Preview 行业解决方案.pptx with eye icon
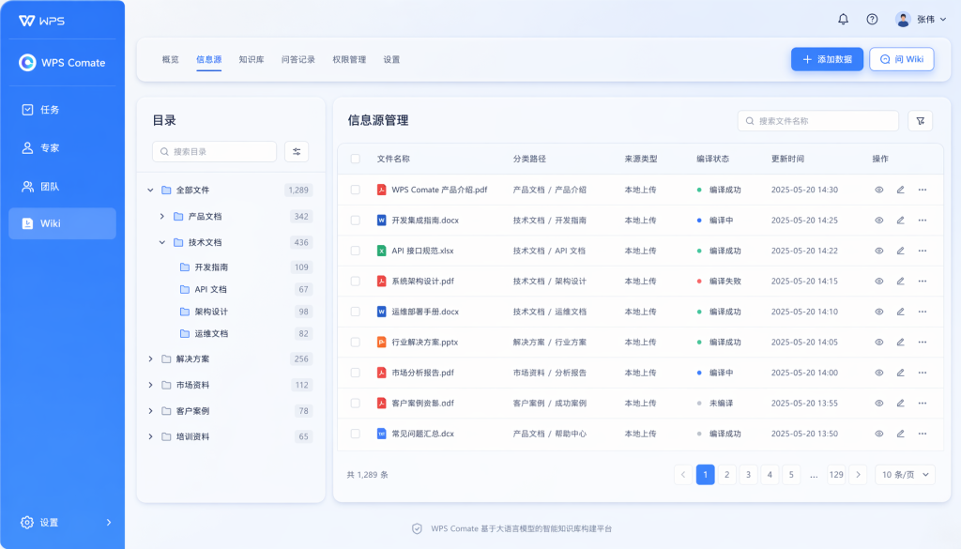 [878, 342]
